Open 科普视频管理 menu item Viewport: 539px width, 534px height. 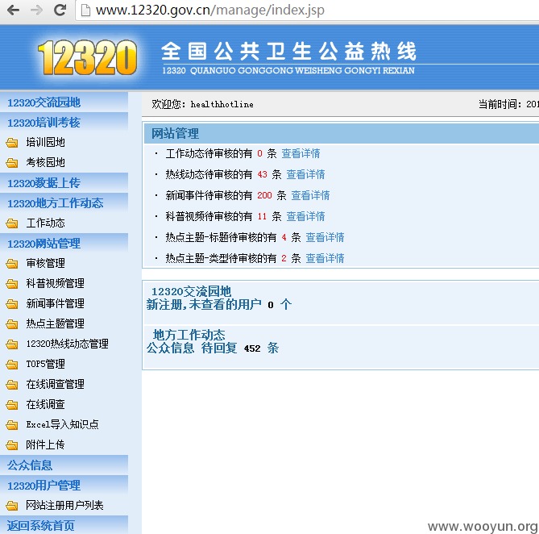(55, 283)
